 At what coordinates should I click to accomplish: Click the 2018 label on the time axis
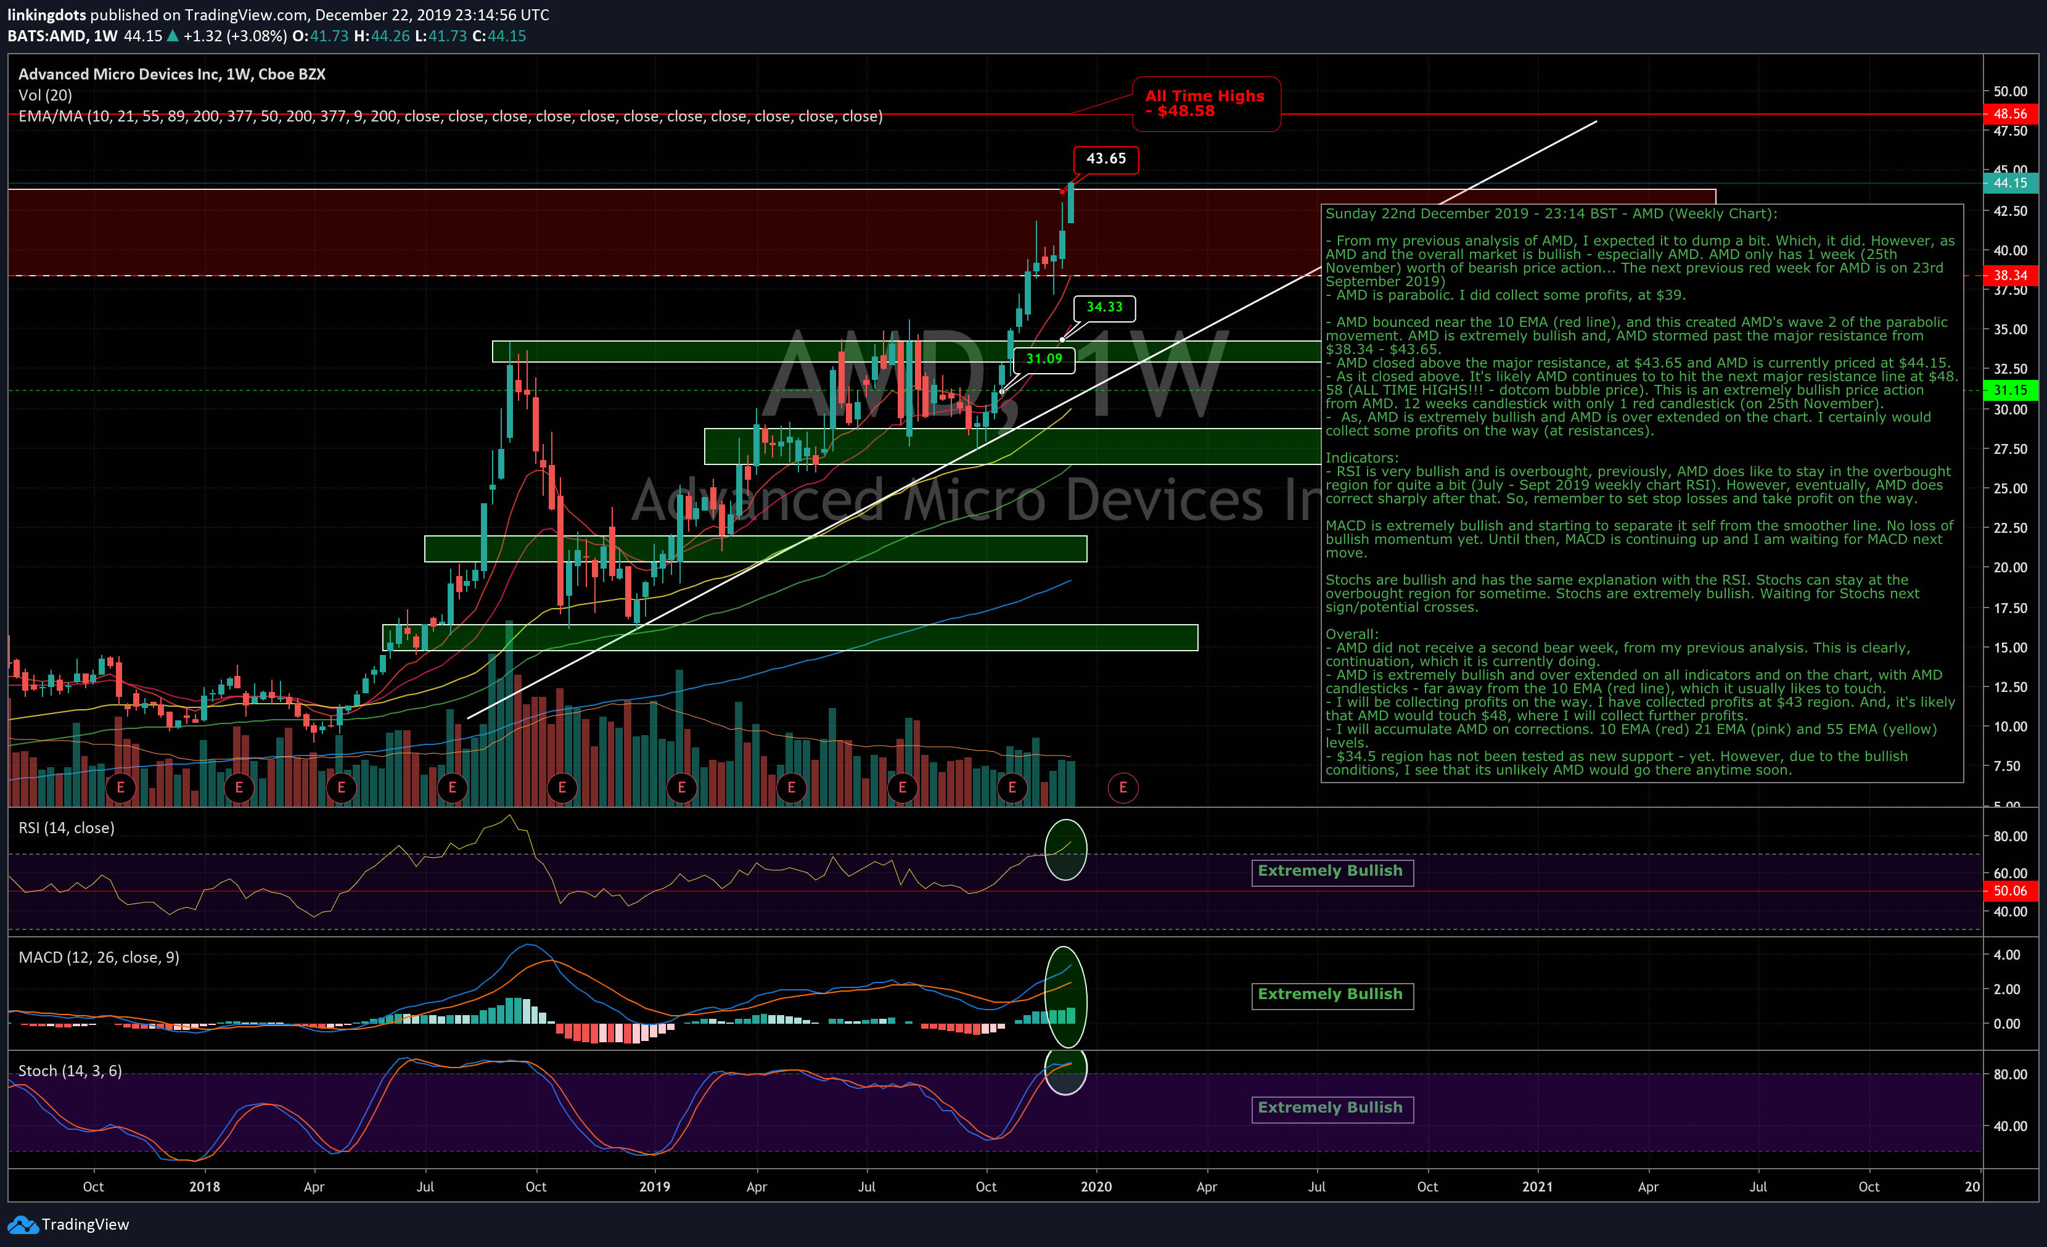(x=204, y=1187)
